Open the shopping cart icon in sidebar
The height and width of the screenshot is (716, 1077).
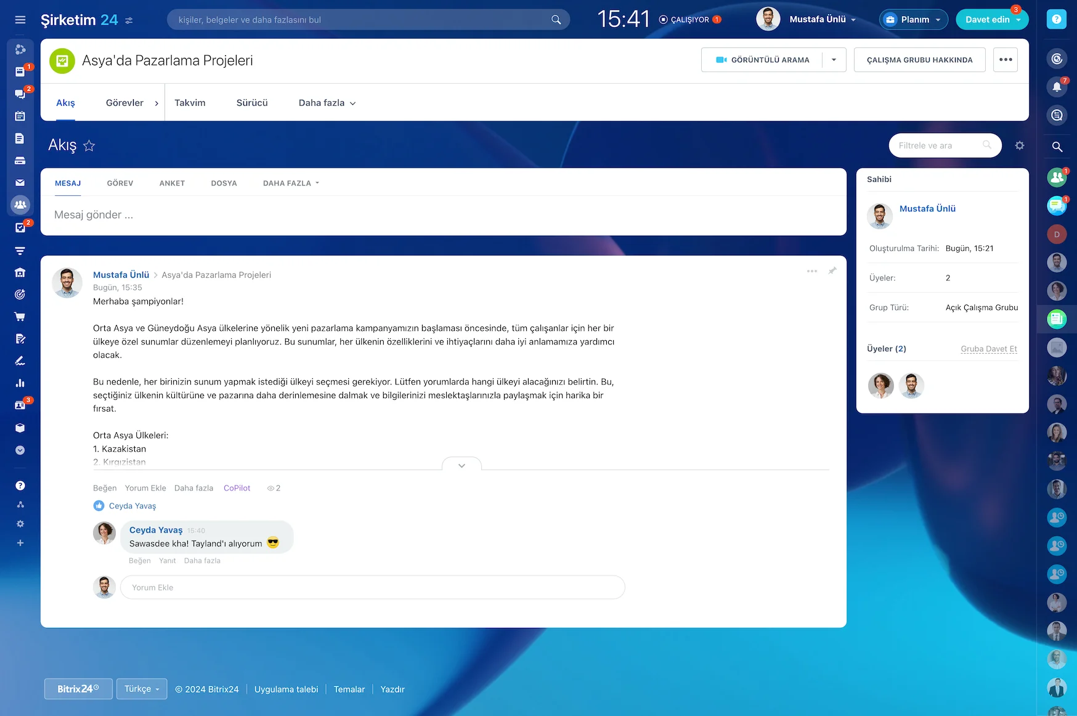coord(20,317)
